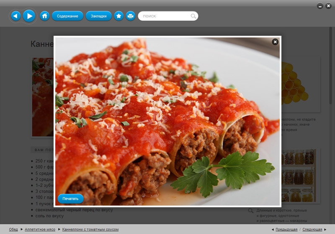Go back with the left arrow button
Image resolution: width=335 pixels, height=234 pixels.
pos(15,16)
